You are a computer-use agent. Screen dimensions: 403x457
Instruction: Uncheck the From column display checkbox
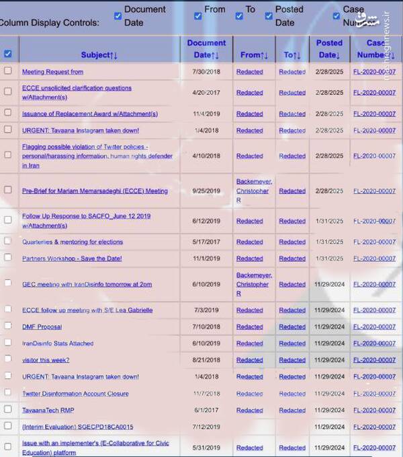click(x=198, y=15)
